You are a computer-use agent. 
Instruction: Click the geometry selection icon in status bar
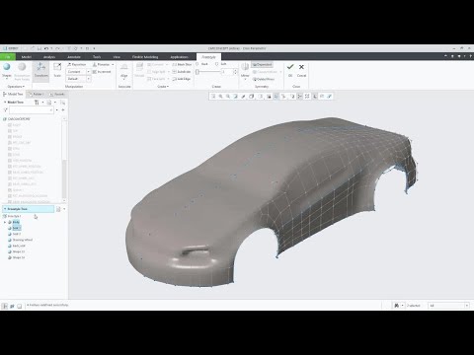(397, 306)
